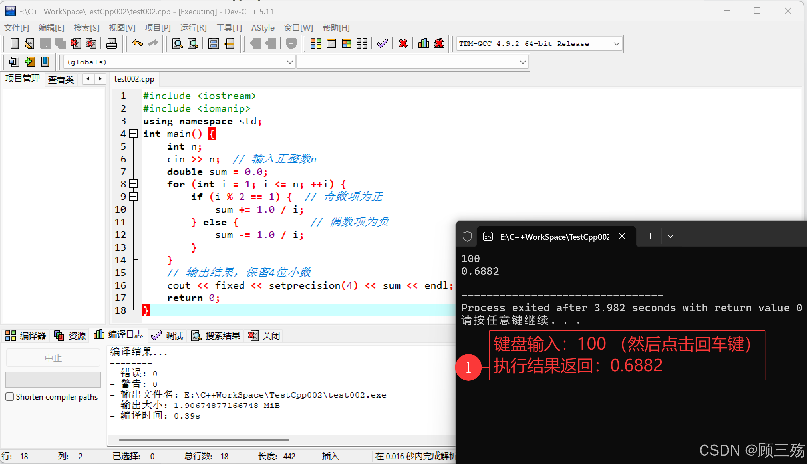Add a new terminal tab with plus

click(650, 236)
